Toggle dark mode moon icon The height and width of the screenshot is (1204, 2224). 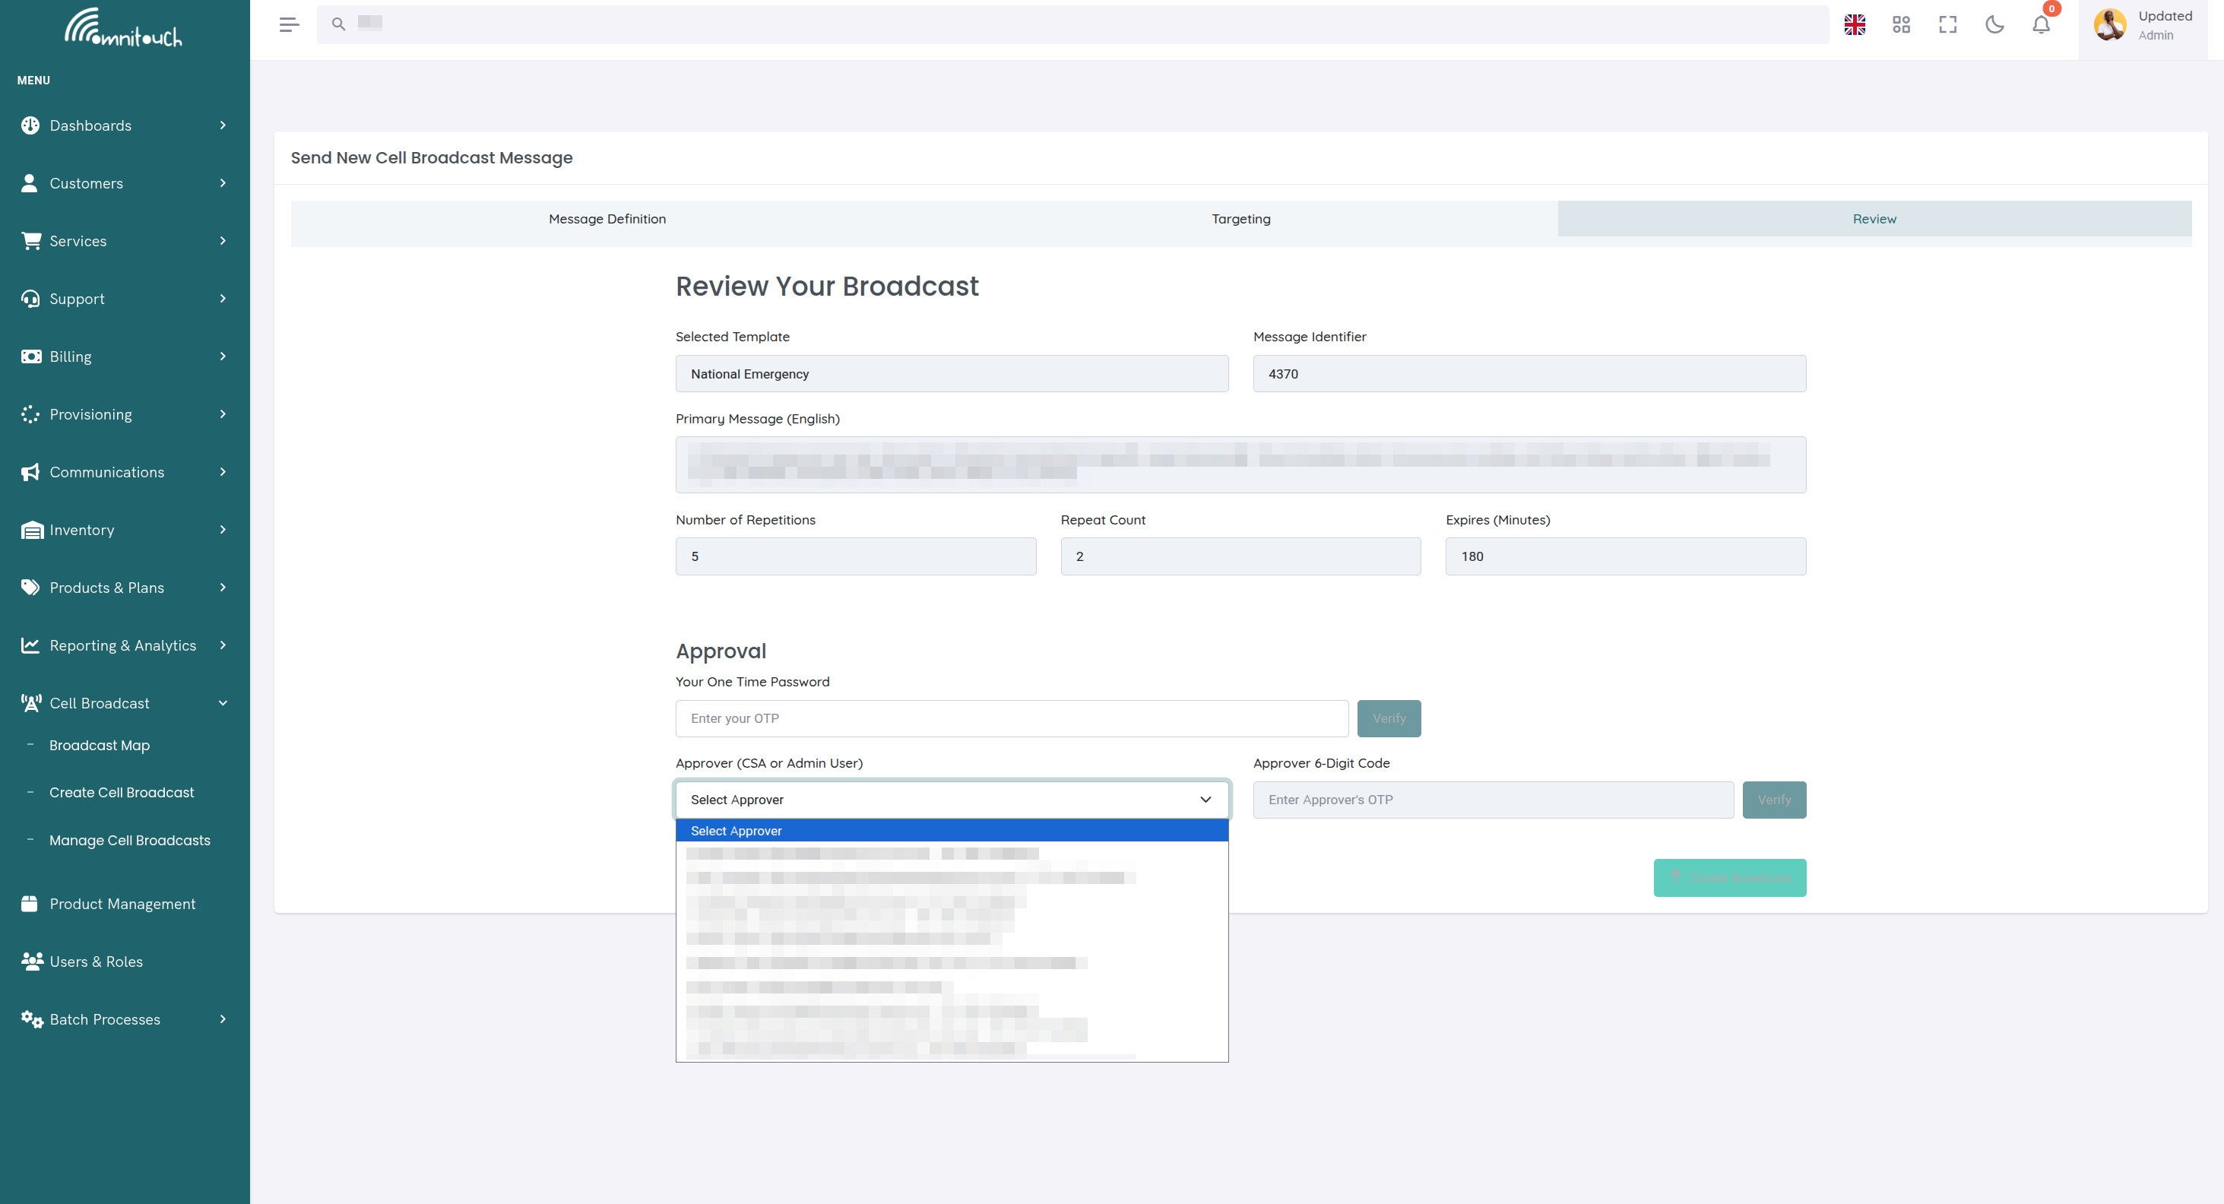1994,24
